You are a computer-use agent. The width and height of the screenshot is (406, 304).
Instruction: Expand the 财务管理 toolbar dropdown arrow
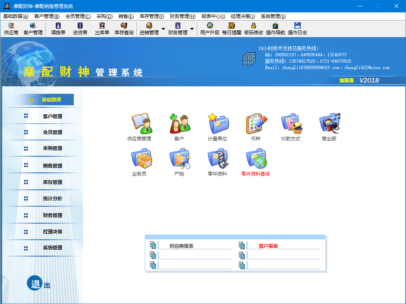point(192,29)
